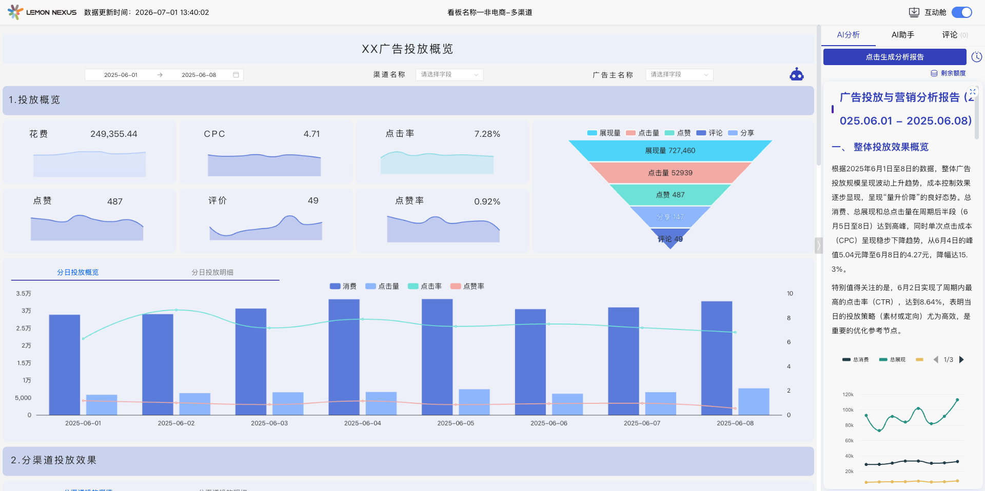
Task: Expand the AI report to fullscreen
Action: click(972, 92)
